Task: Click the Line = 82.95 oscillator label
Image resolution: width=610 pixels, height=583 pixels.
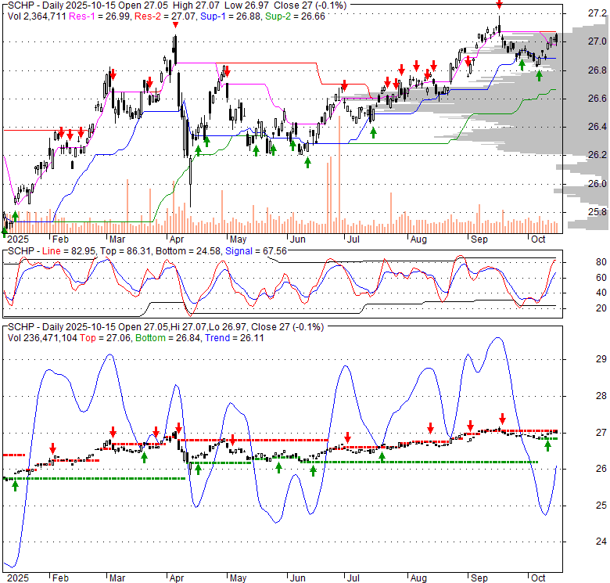Action: point(70,251)
